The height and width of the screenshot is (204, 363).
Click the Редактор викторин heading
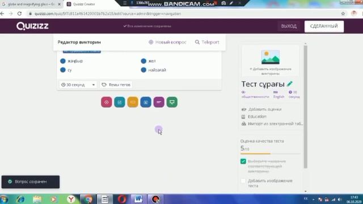point(79,42)
